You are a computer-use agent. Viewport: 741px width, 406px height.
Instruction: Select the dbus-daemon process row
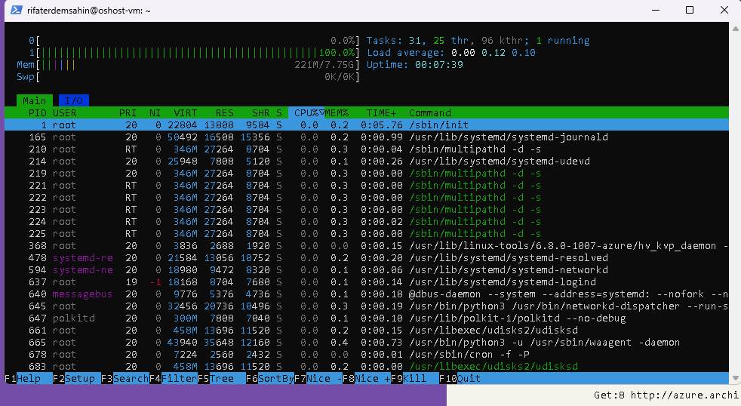click(366, 294)
